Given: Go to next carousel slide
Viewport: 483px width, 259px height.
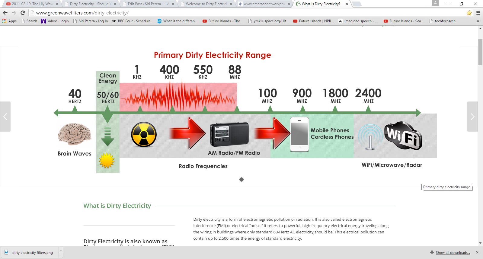Looking at the screenshot, I should click(472, 117).
